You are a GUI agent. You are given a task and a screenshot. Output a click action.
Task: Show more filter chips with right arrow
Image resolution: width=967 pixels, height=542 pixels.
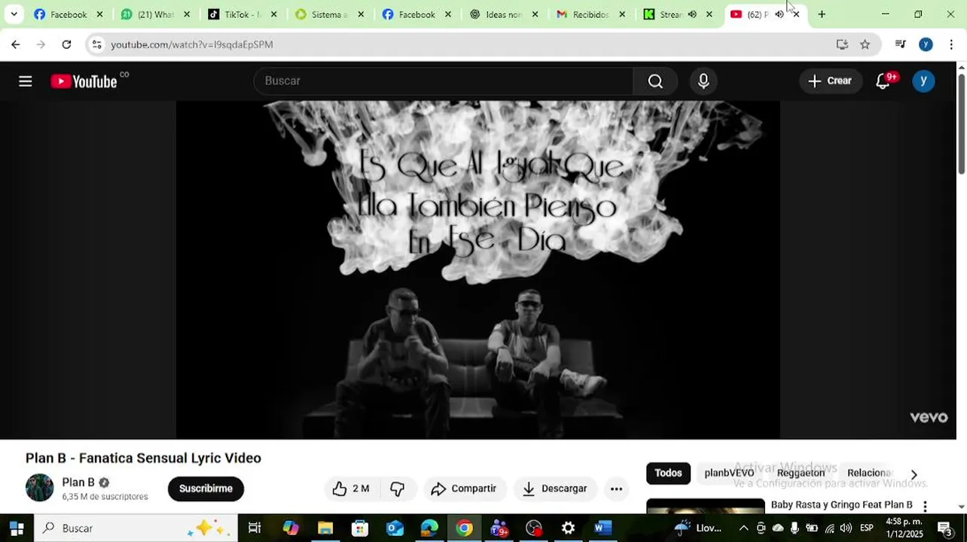tap(914, 474)
